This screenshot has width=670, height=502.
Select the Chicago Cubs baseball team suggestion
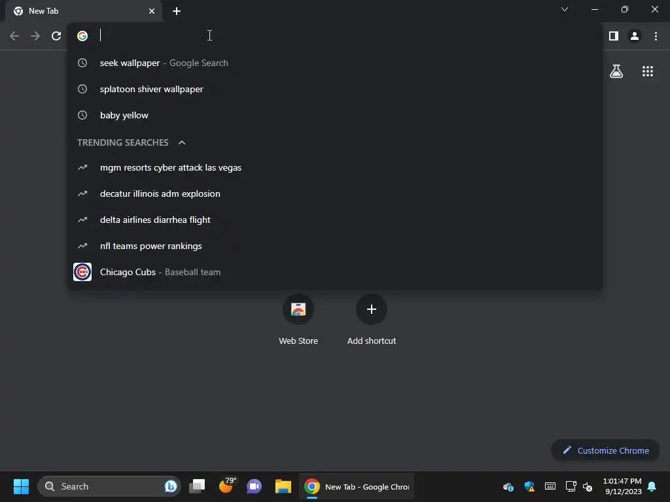(x=335, y=272)
